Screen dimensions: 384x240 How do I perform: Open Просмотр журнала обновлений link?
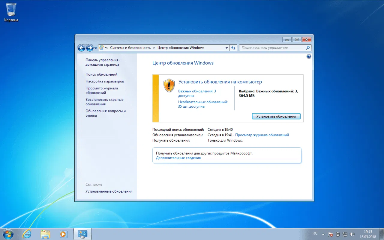click(262, 135)
